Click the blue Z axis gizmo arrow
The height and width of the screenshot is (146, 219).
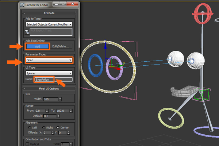pyautogui.click(x=105, y=46)
